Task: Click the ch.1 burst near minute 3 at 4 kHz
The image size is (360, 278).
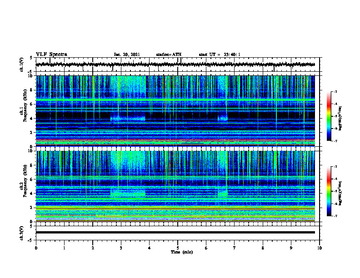Action: tap(128, 119)
